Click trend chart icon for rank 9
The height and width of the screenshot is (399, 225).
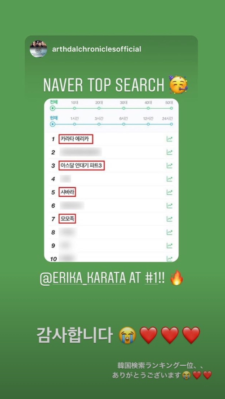(169, 246)
